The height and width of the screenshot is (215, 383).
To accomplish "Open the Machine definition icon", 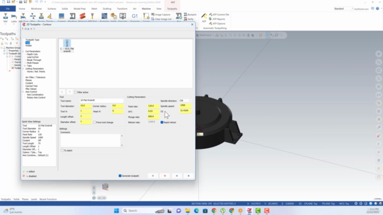I will [72, 16].
